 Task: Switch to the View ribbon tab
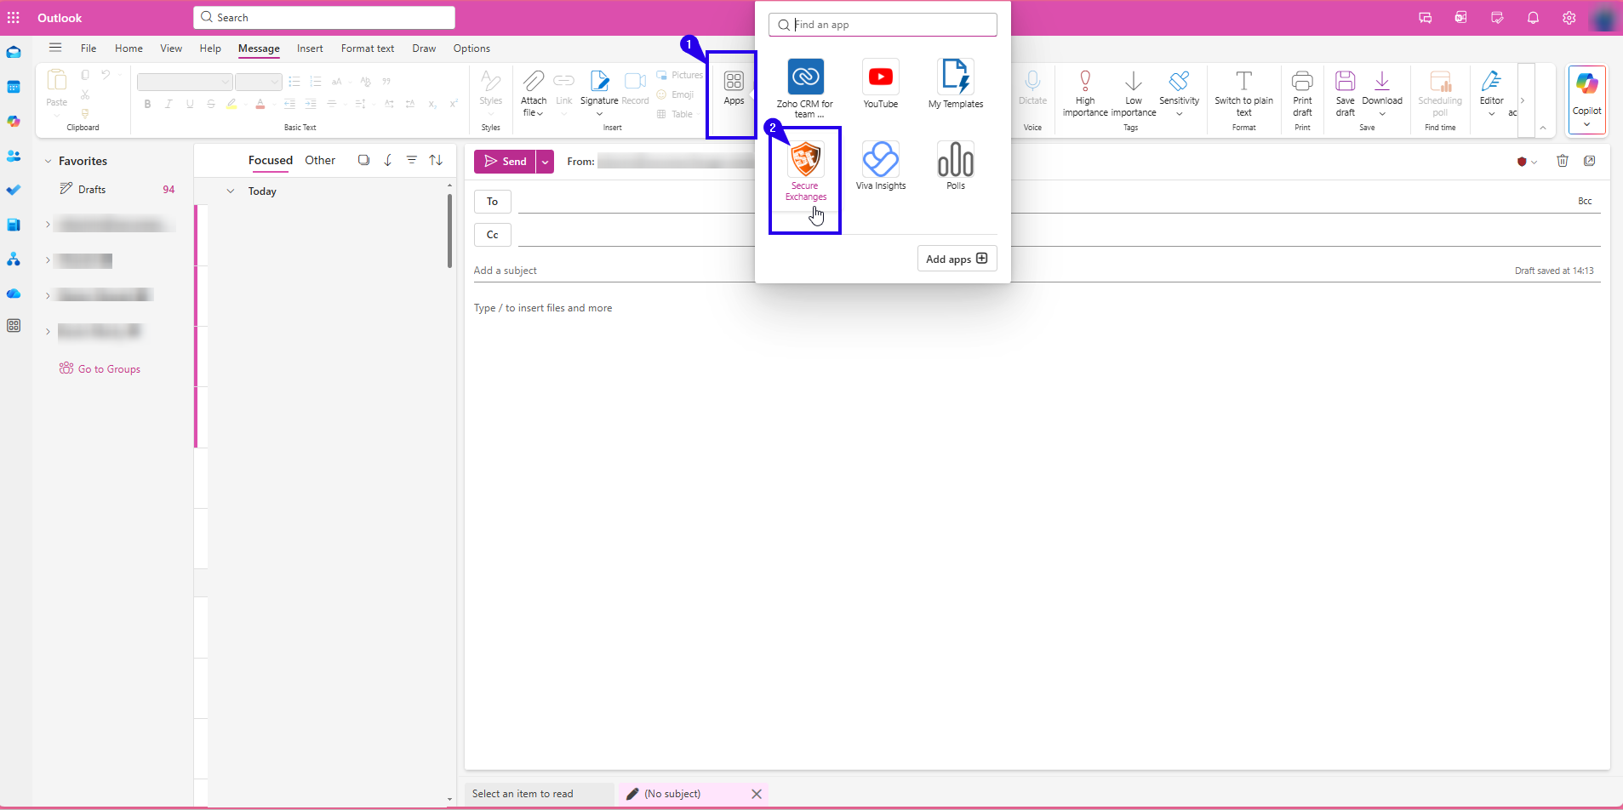(x=171, y=48)
